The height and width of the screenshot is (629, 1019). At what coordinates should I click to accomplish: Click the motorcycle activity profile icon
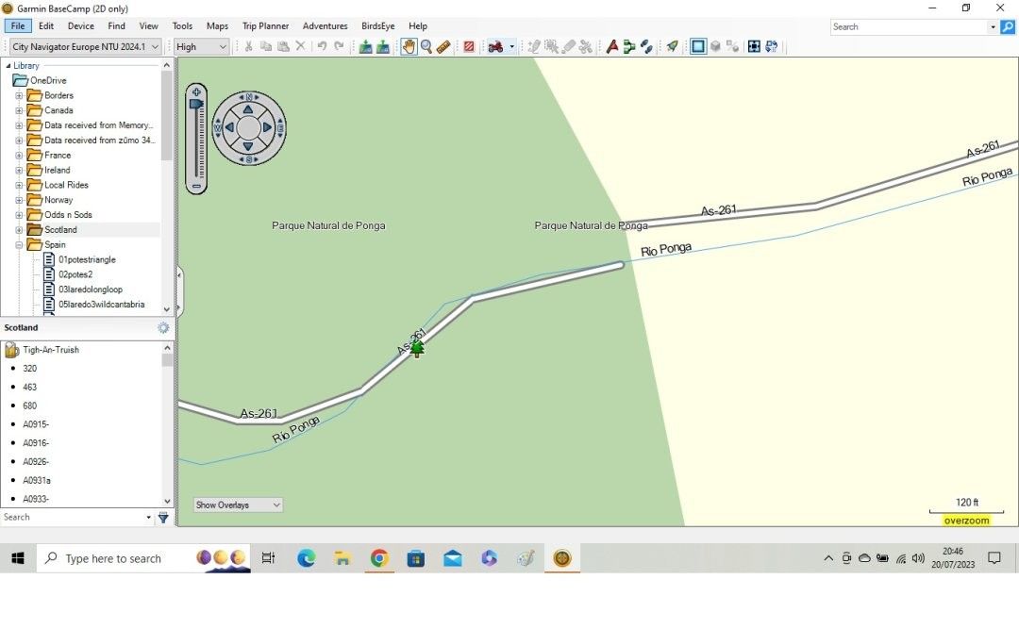point(496,47)
